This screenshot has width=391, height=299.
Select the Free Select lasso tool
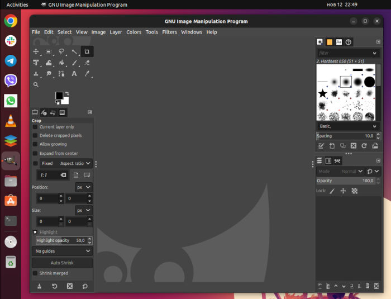click(x=61, y=51)
